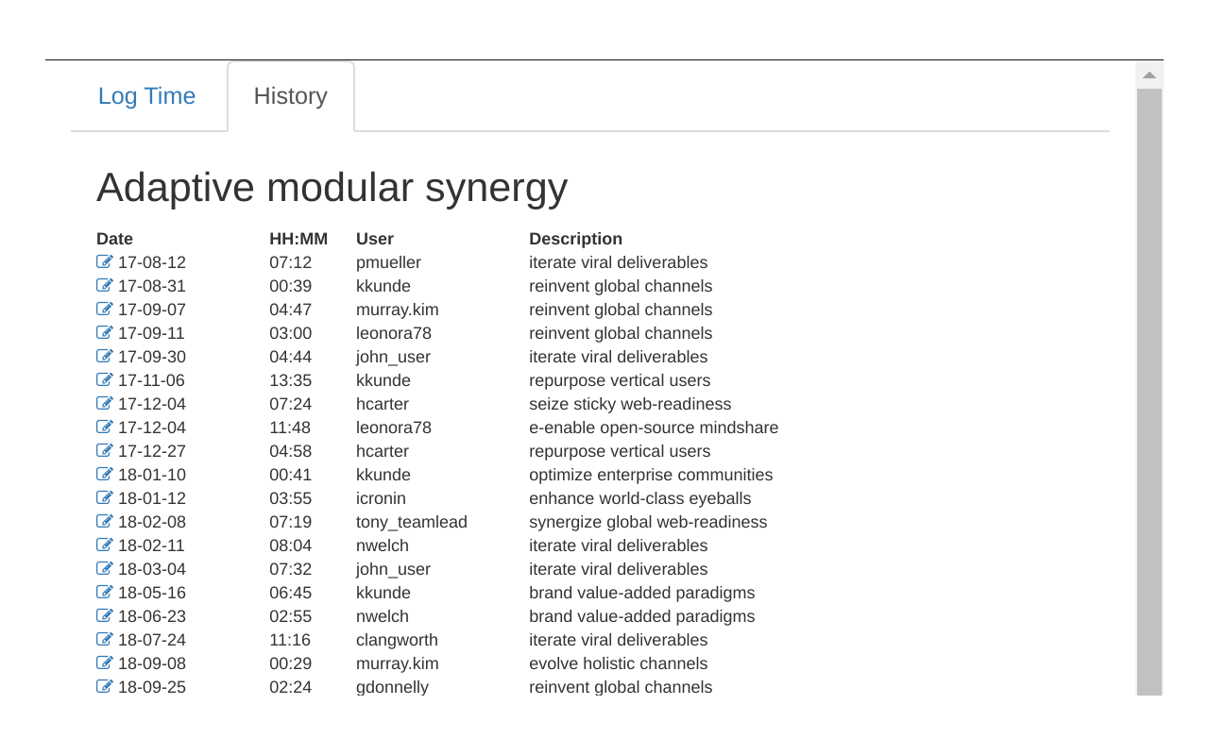This screenshot has height=755, width=1209.
Task: Click edit icon beside 17-11-06
Action: pos(105,380)
